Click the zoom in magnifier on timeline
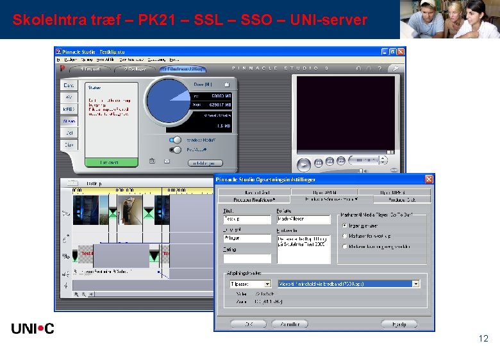500x346 pixels. pos(76,294)
